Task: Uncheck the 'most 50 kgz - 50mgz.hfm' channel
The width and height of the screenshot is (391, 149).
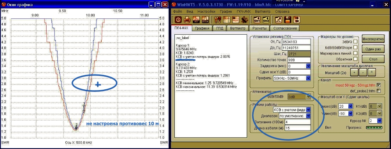Action: pos(379,85)
